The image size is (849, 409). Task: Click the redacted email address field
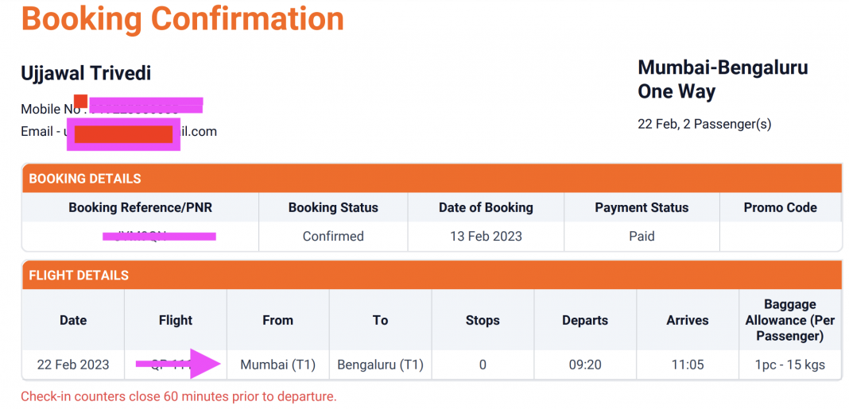[123, 133]
